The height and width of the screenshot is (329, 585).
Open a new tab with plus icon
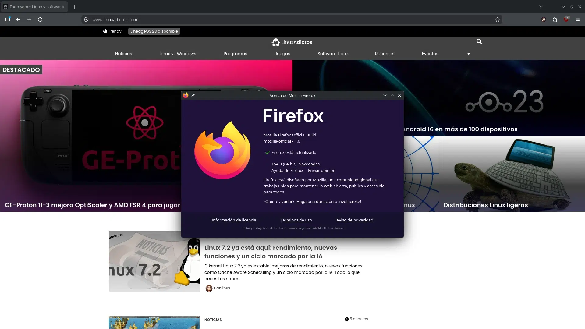pos(75,7)
